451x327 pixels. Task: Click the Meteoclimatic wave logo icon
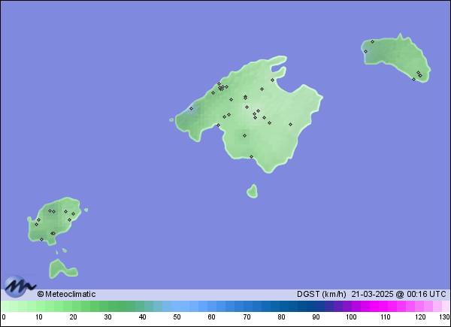point(20,286)
